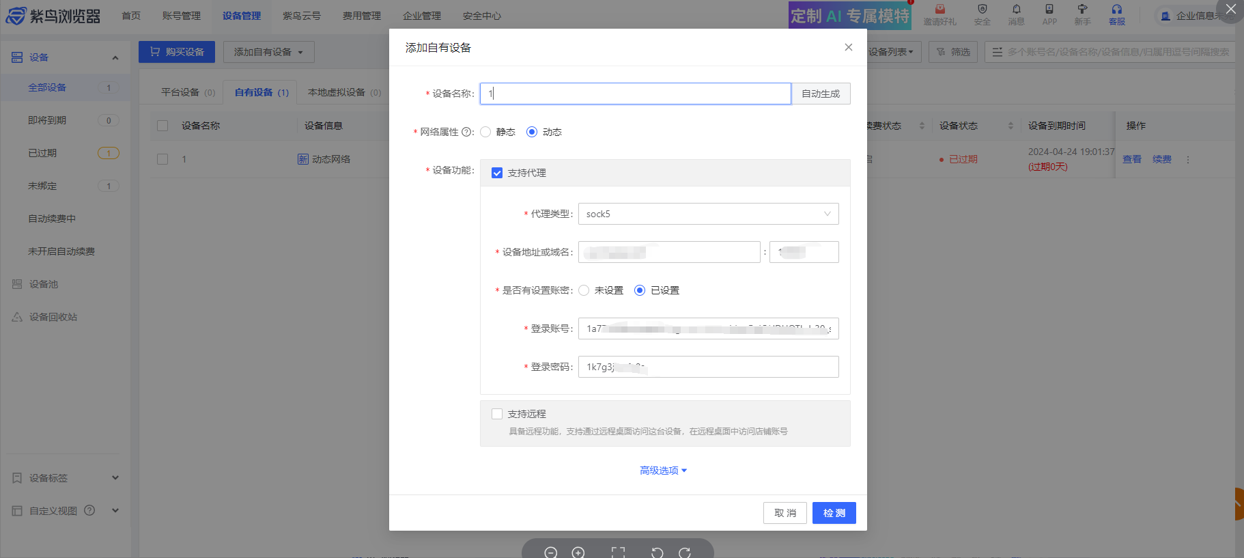Open 费用管理 top menu
This screenshot has height=558, width=1244.
coord(362,16)
